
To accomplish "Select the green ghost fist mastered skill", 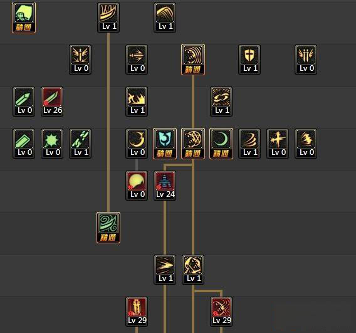I will (x=24, y=18).
